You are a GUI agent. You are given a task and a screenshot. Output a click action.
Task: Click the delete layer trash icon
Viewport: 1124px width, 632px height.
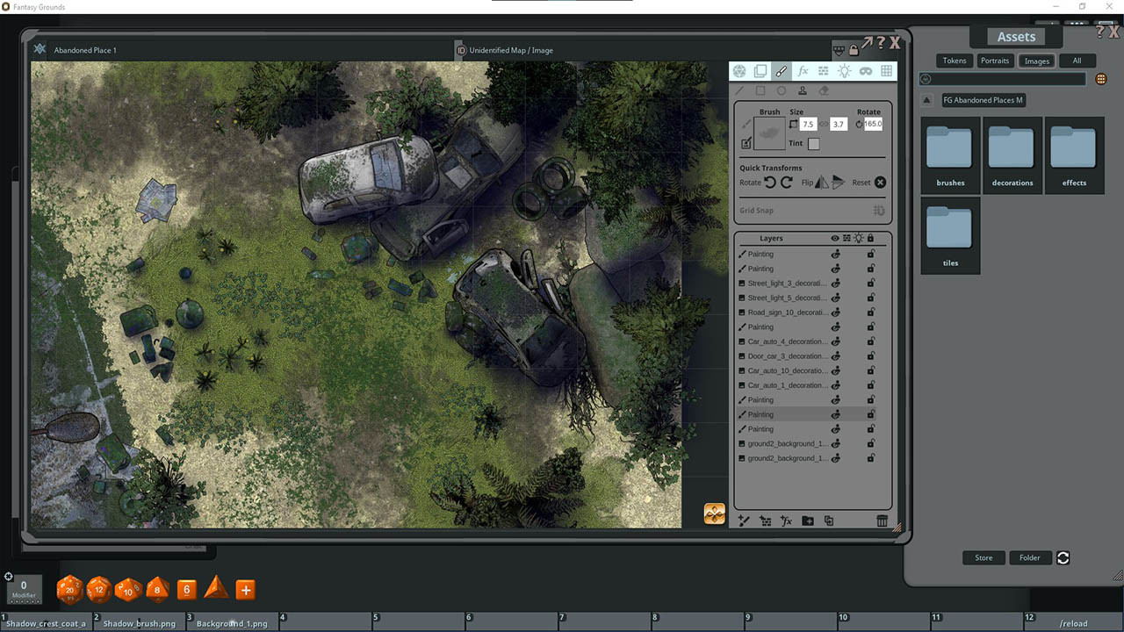pyautogui.click(x=882, y=521)
